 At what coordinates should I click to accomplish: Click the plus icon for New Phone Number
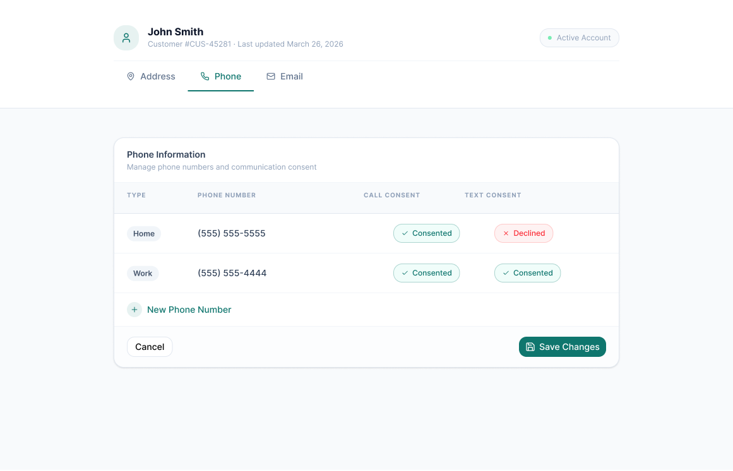tap(134, 310)
